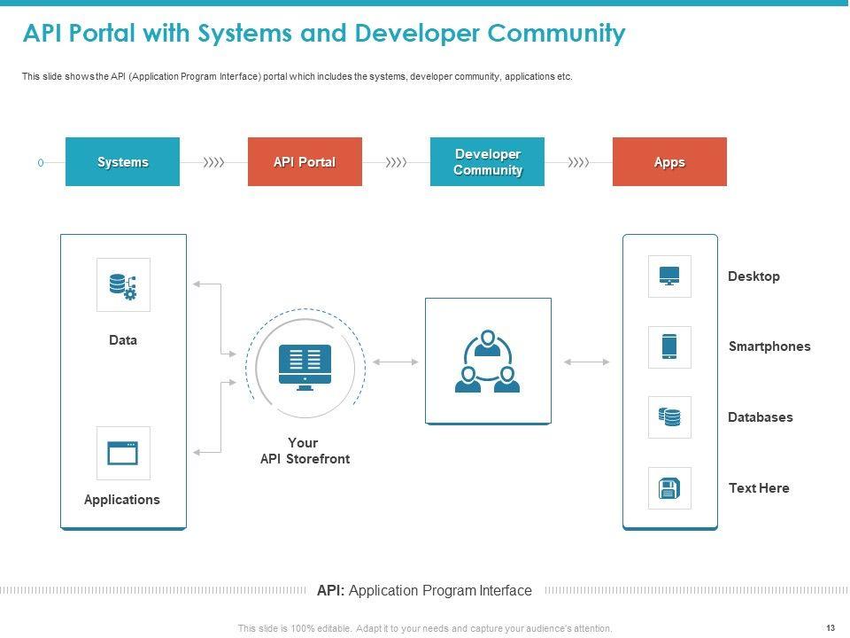Select the Smartphones device icon
This screenshot has height=638, width=850.
point(669,346)
